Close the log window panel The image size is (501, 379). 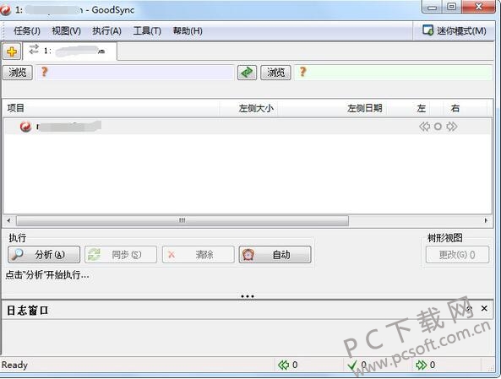coord(484,308)
